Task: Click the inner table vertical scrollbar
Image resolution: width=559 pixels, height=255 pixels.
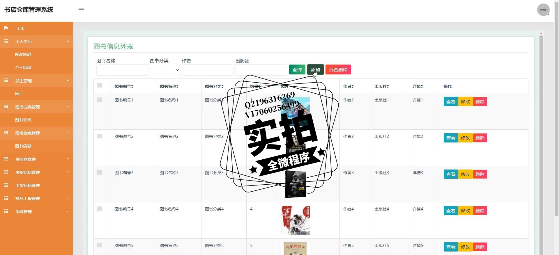Action: click(x=541, y=142)
